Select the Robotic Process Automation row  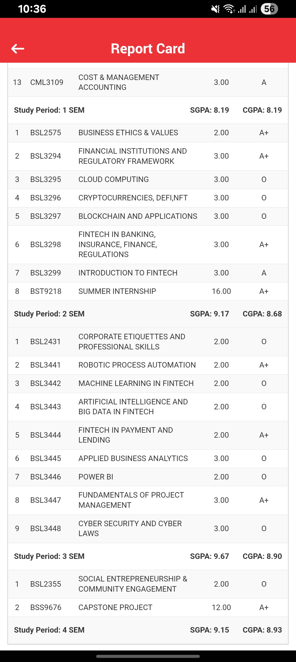coord(148,365)
